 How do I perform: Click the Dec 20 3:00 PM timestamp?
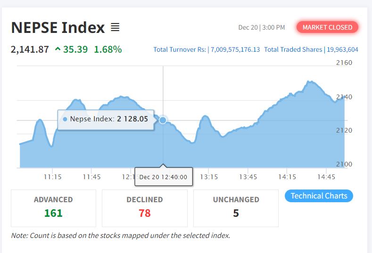click(x=262, y=28)
